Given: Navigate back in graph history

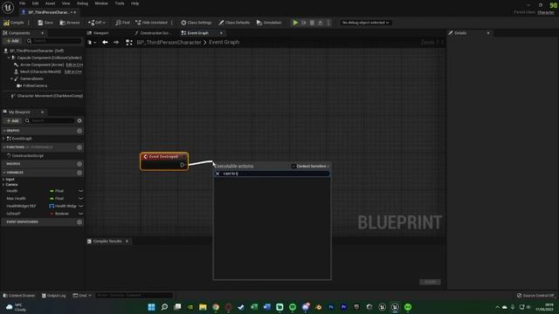Looking at the screenshot, I should click(105, 43).
